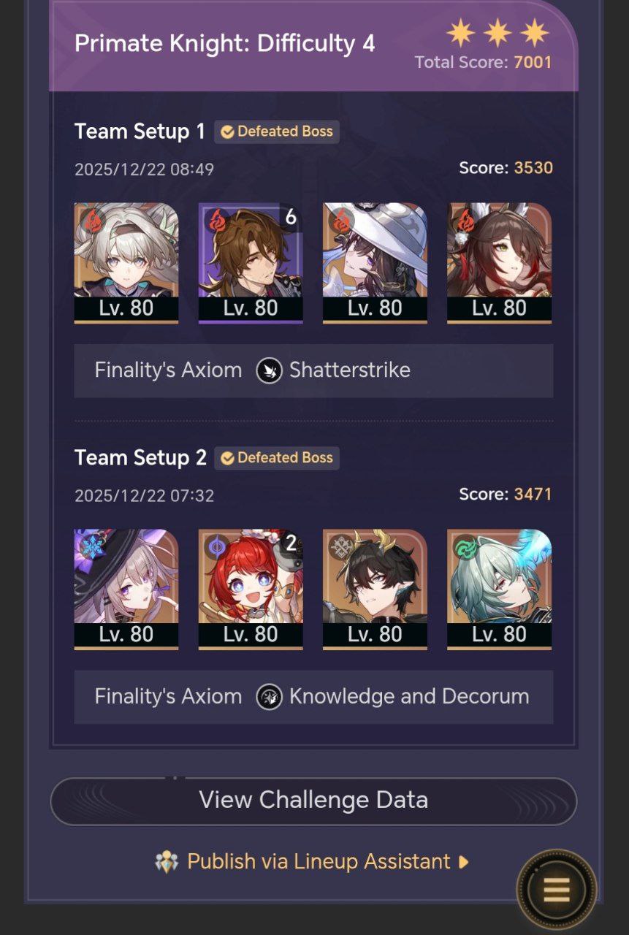Click the Shatterstrike buff icon

coord(269,371)
